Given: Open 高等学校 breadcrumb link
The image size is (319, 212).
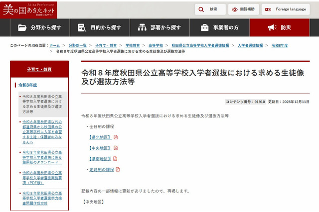Looking at the screenshot, I should point(156,45).
